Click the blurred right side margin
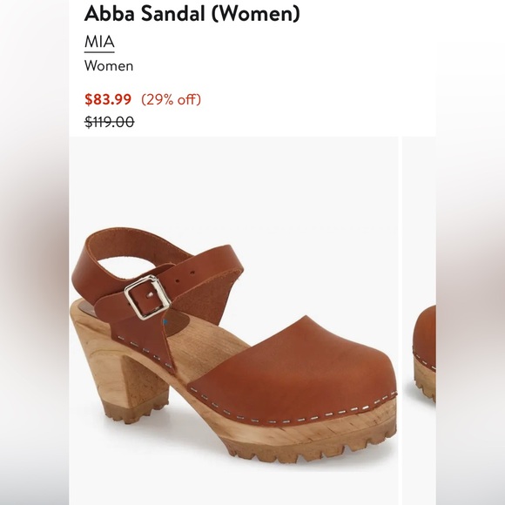 pos(470,252)
